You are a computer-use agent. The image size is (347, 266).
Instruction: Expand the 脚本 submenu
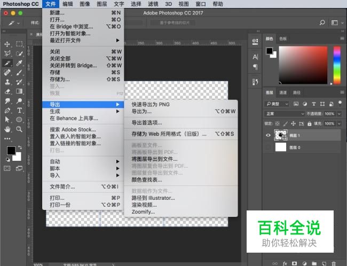(x=83, y=168)
